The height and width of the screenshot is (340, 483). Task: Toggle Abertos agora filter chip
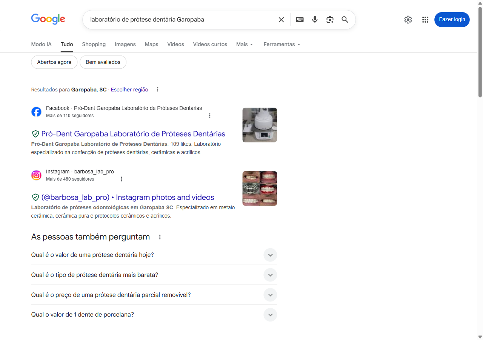(x=54, y=62)
